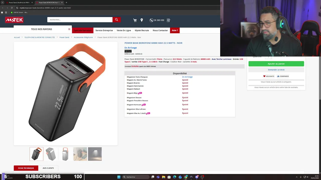Screen dimensions: 321x180
Task: Open the Vente En Ligne menu
Action: point(124,30)
